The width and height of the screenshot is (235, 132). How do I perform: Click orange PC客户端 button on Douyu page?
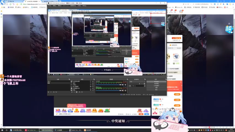(x=177, y=38)
